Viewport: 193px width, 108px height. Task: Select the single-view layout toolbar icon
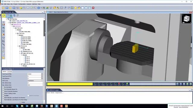(x=83, y=8)
